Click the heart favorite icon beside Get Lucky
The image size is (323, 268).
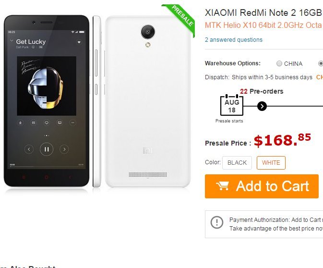[x=79, y=42]
